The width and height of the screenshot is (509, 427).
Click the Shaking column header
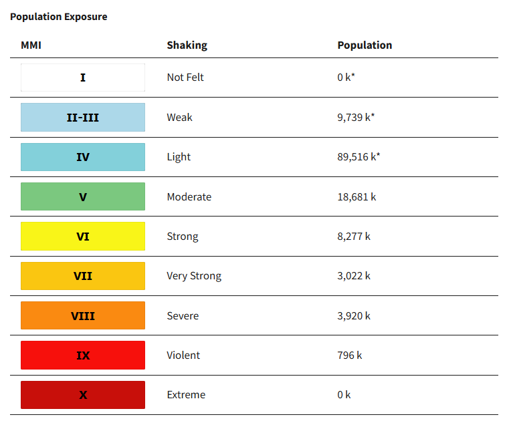pos(187,45)
